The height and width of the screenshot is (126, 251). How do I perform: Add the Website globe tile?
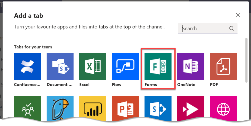(223, 108)
